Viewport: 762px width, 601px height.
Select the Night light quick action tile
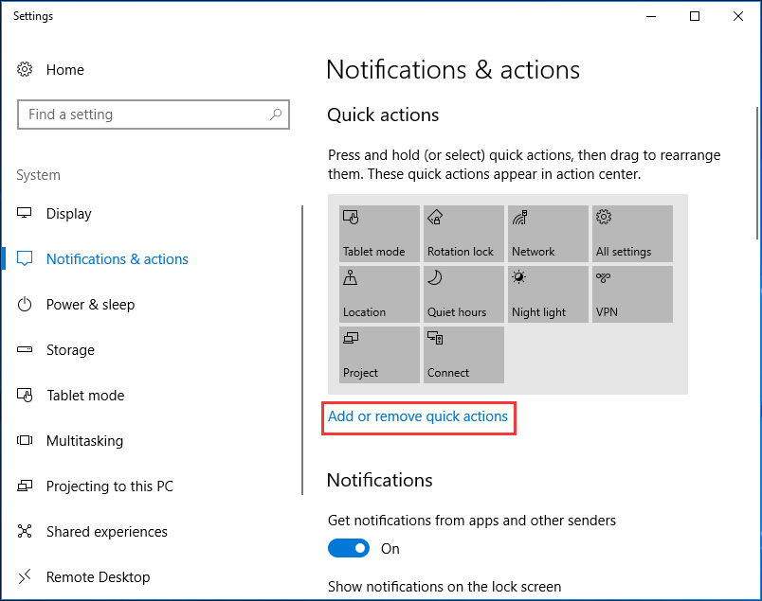tap(548, 294)
